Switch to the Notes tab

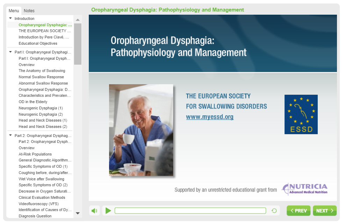pyautogui.click(x=29, y=10)
